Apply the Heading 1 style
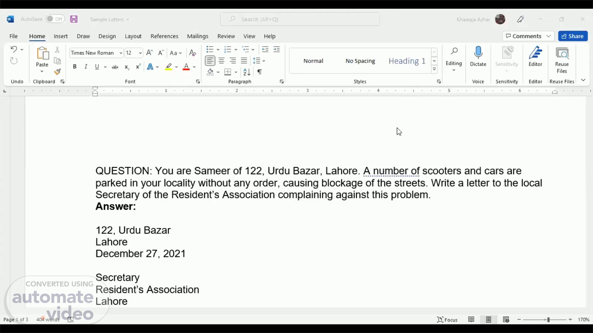This screenshot has width=593, height=333. point(407,61)
